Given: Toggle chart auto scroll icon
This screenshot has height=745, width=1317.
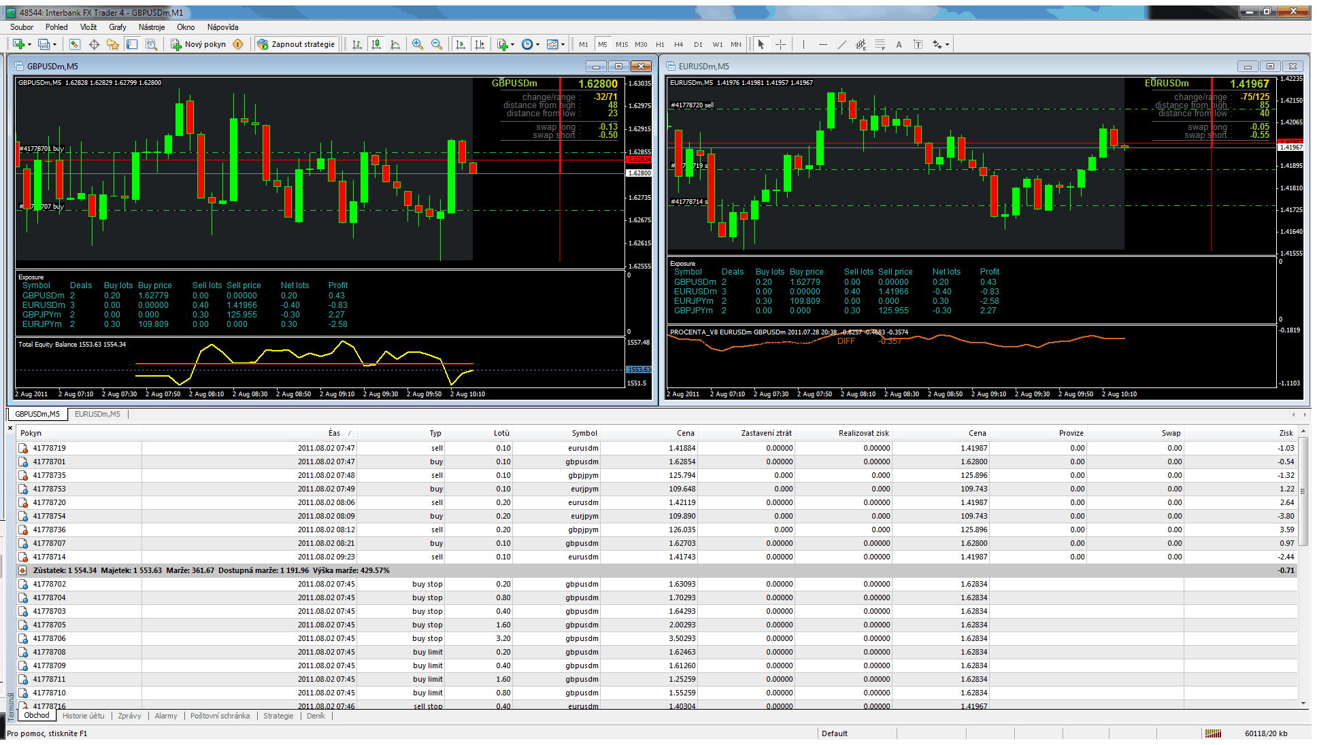Looking at the screenshot, I should pyautogui.click(x=461, y=44).
